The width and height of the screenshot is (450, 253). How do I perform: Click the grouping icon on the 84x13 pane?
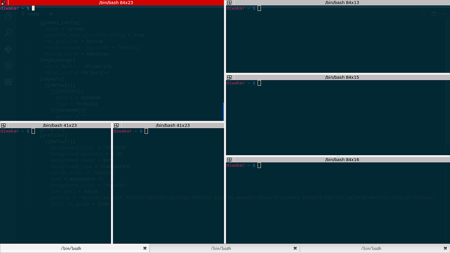pos(229,3)
